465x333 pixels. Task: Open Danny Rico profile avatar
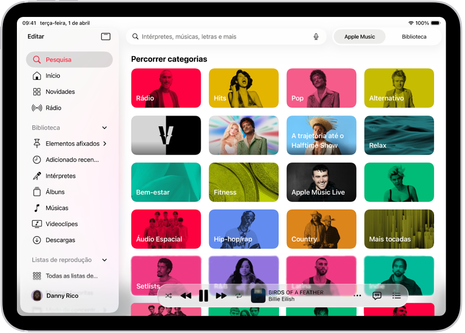37,296
